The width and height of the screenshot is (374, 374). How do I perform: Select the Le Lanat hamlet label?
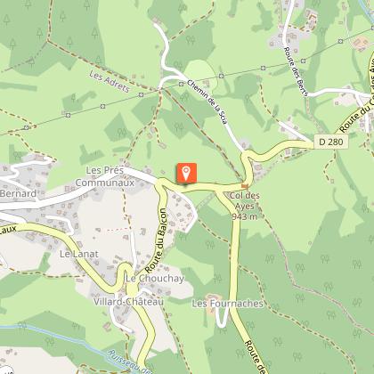pyautogui.click(x=79, y=254)
